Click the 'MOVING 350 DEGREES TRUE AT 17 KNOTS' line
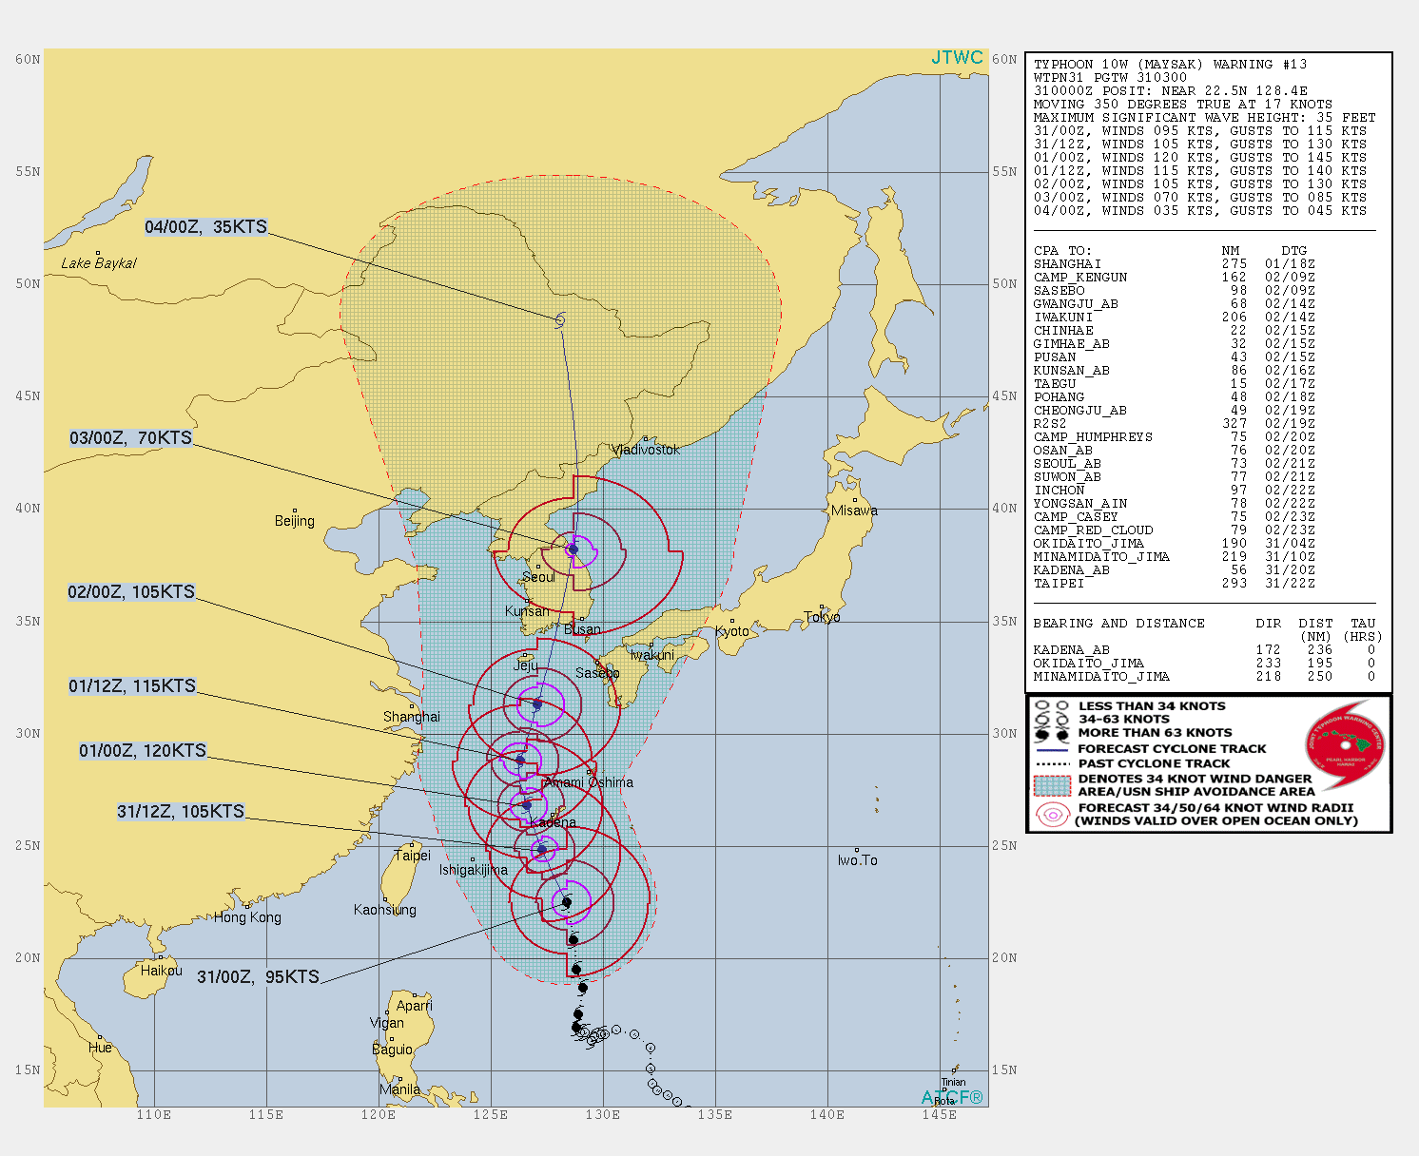This screenshot has height=1156, width=1419. (x=1183, y=105)
